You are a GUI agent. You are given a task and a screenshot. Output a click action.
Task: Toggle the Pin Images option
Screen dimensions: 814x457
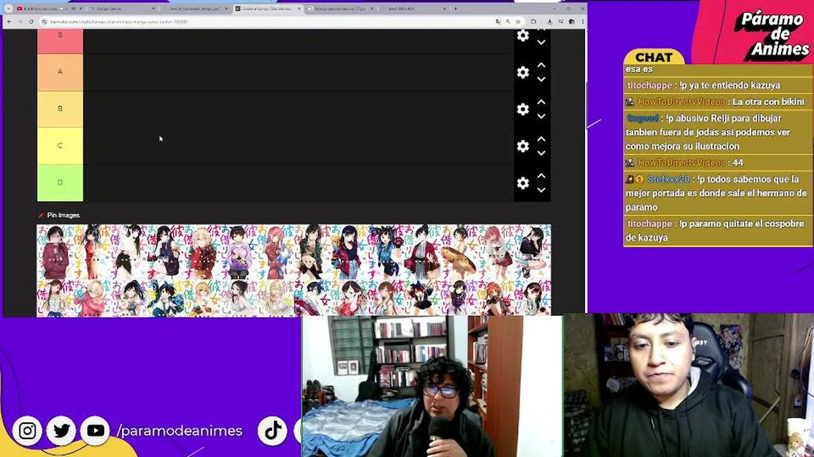click(x=59, y=215)
